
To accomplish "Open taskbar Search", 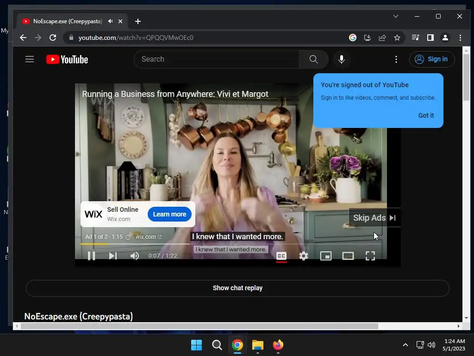I will tap(217, 345).
